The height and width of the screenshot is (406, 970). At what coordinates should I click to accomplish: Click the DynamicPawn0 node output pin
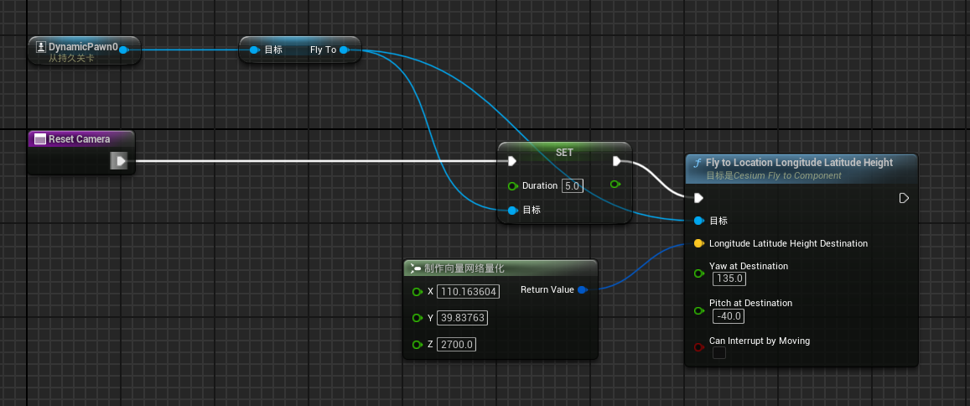coord(123,49)
